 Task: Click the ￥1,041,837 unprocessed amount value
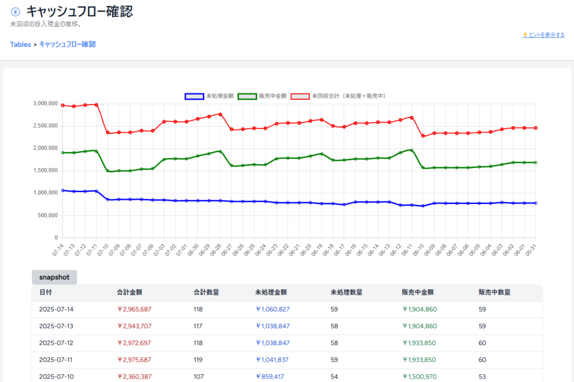[x=272, y=360]
